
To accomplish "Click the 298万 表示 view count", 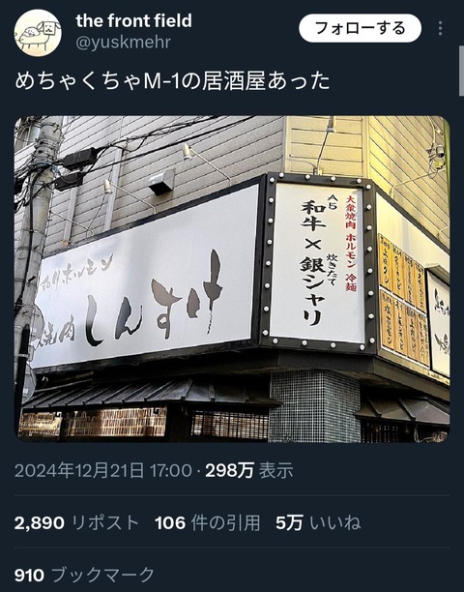I will (249, 470).
